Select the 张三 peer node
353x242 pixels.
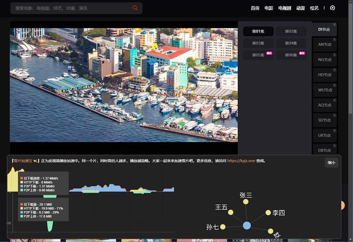(246, 202)
